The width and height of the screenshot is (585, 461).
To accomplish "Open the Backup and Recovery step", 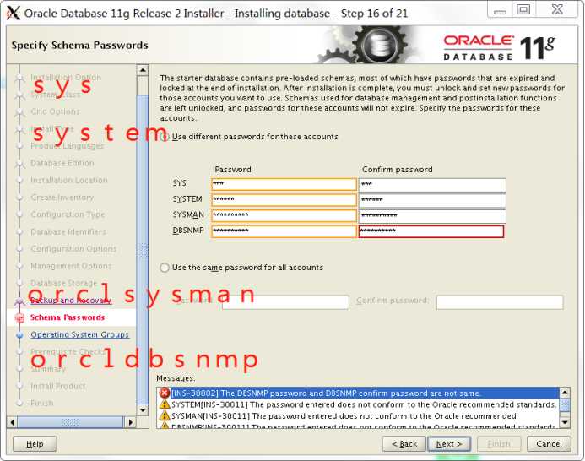I will (x=71, y=301).
